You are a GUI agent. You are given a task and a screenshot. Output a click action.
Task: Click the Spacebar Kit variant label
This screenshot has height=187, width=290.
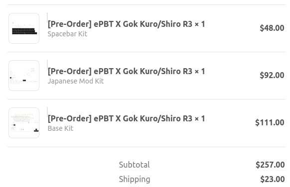click(x=67, y=34)
